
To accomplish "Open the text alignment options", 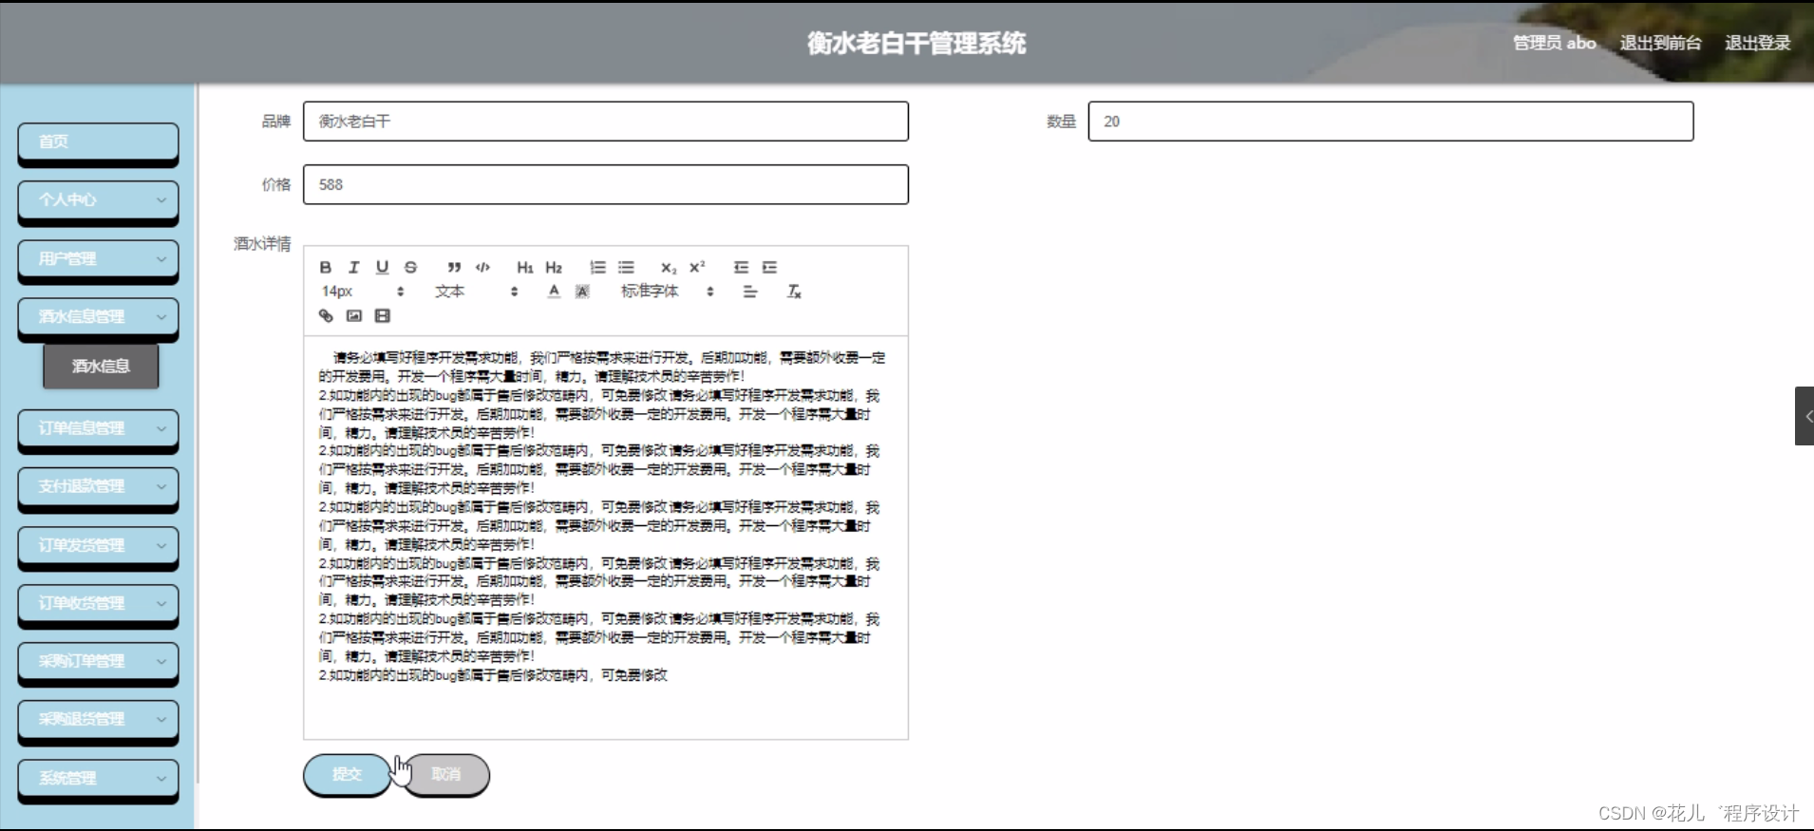I will (750, 292).
